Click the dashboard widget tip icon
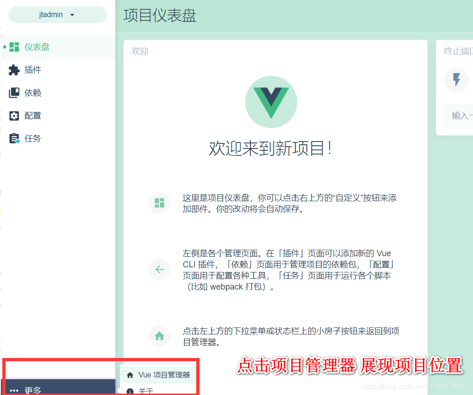Screen dimensions: 473x395 click(x=159, y=203)
